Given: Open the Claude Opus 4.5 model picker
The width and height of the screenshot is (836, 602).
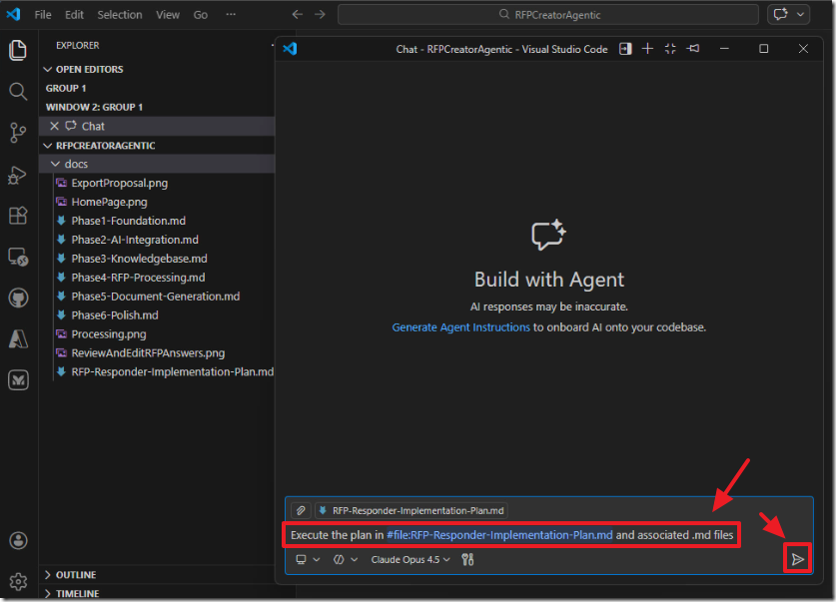Looking at the screenshot, I should 410,560.
